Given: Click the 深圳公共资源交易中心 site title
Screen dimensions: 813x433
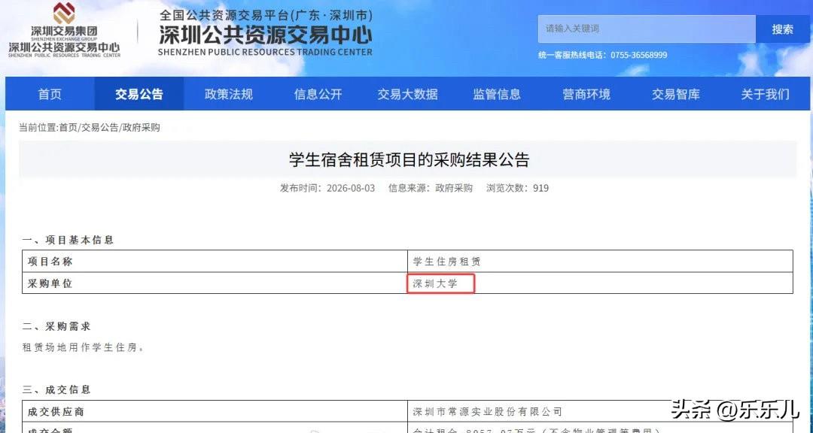Looking at the screenshot, I should [265, 35].
